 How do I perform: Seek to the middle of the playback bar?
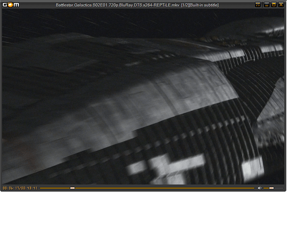(x=147, y=188)
